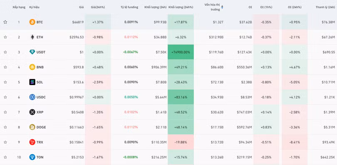
Task: Favorite TRX with its star
Action: (5, 142)
